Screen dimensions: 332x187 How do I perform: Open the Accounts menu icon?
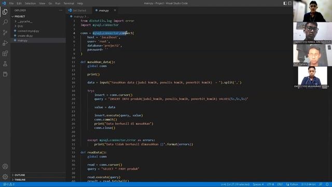pyautogui.click(x=5, y=166)
